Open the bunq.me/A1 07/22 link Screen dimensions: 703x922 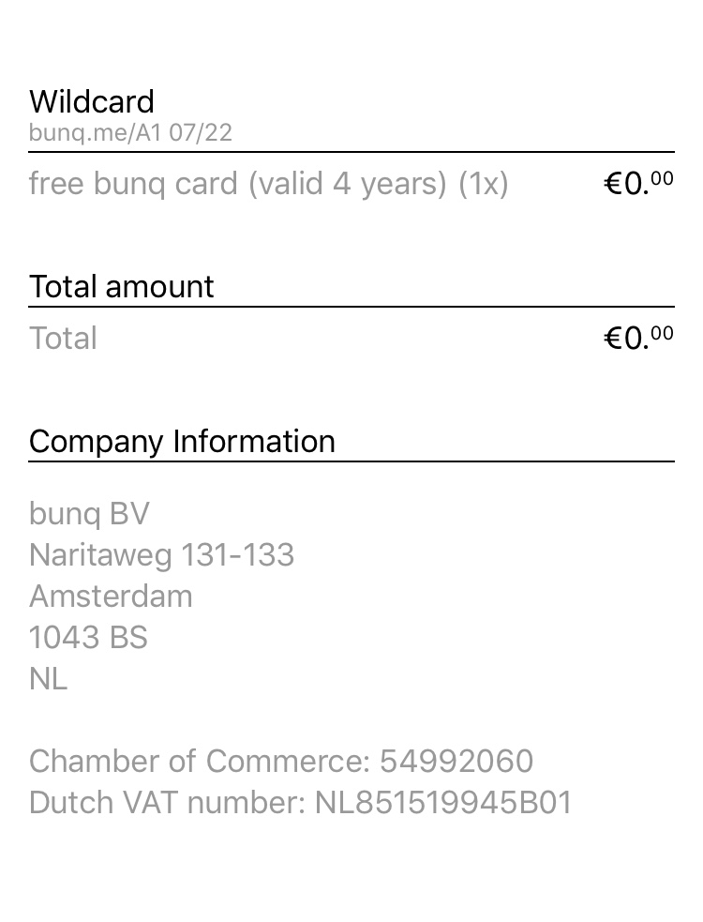point(130,133)
